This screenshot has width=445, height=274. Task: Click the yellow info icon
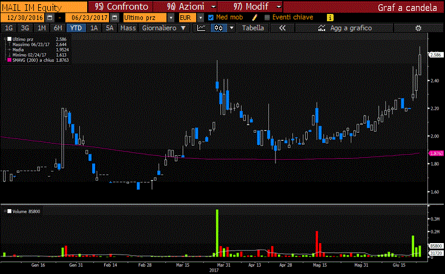(329, 18)
